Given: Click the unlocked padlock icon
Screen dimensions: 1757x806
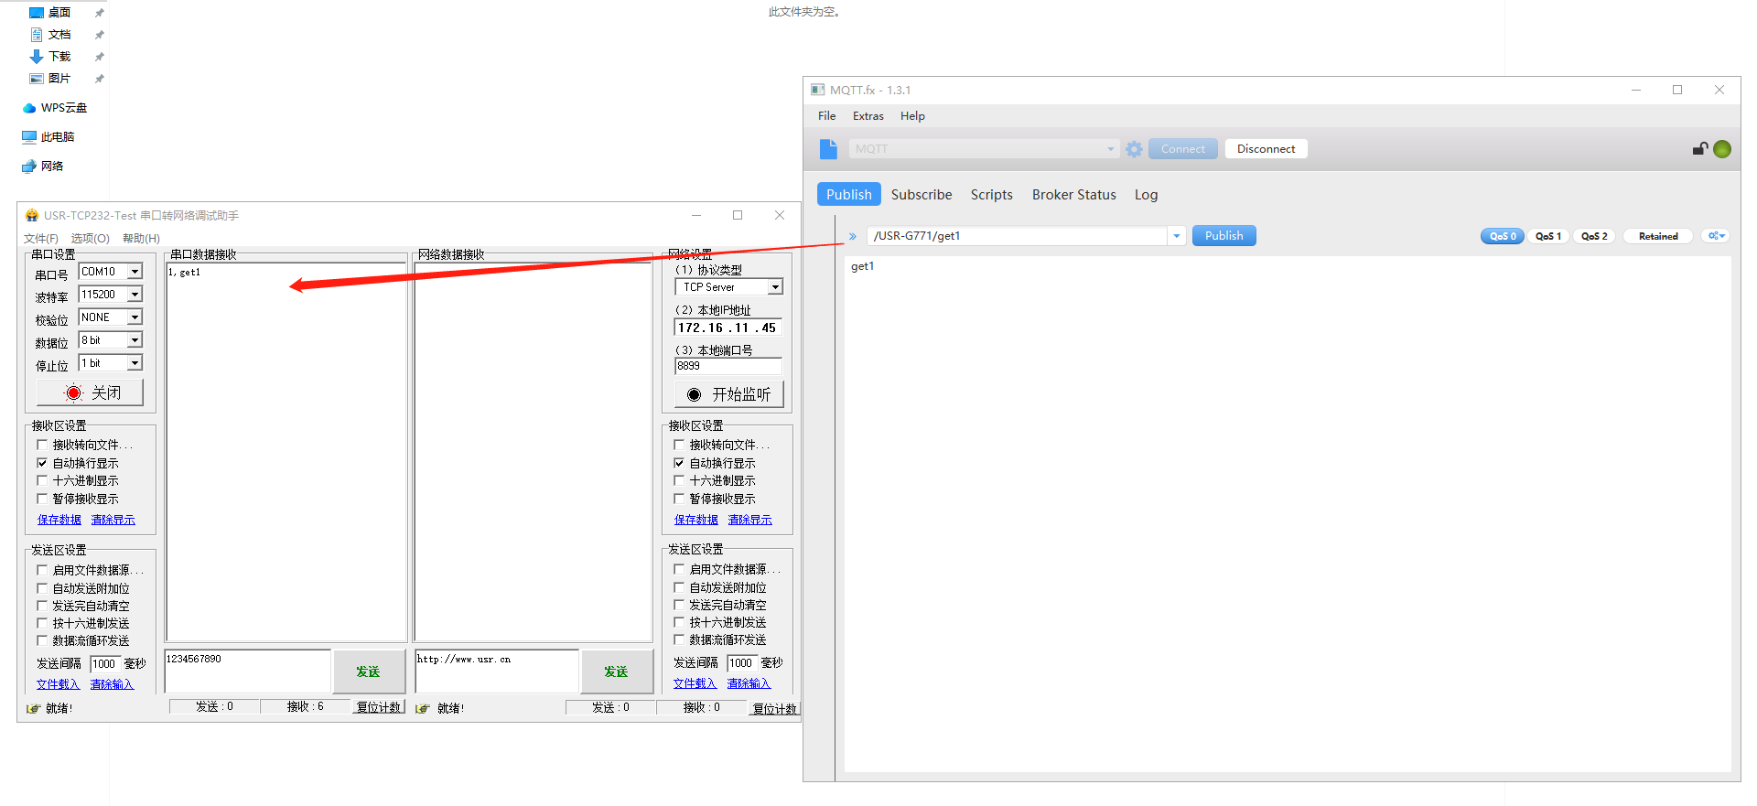Looking at the screenshot, I should click(1699, 149).
